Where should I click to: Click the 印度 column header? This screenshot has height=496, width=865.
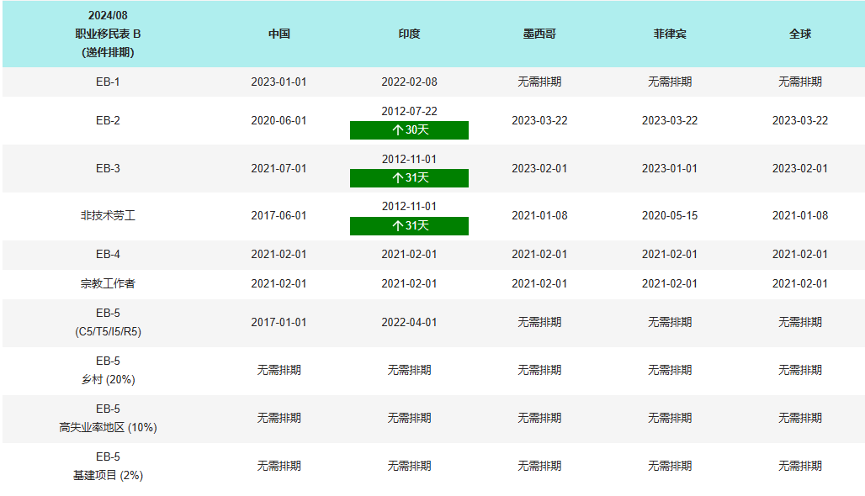pos(409,34)
